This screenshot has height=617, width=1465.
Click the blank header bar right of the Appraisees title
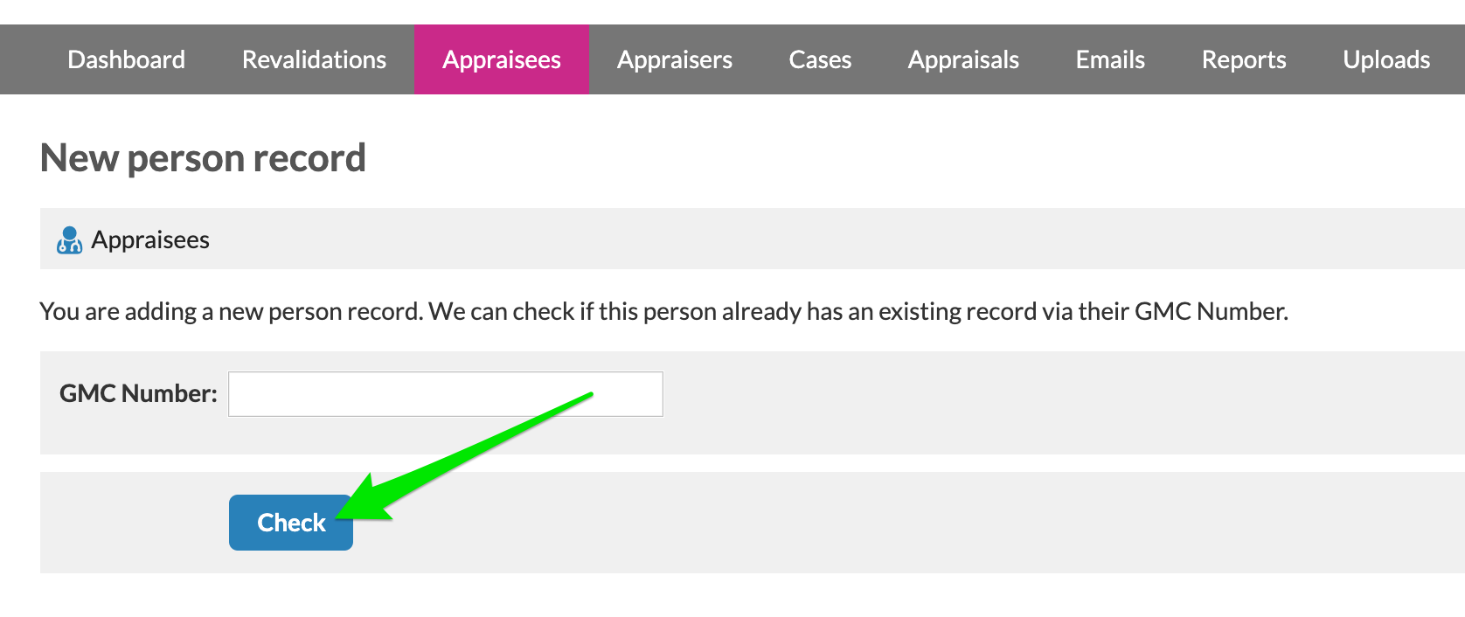click(837, 239)
